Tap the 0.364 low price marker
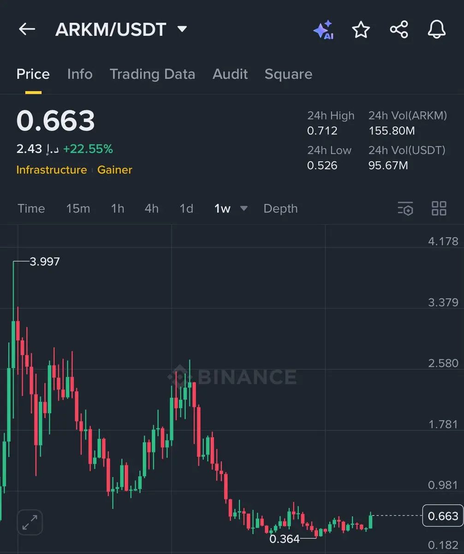 click(x=285, y=539)
